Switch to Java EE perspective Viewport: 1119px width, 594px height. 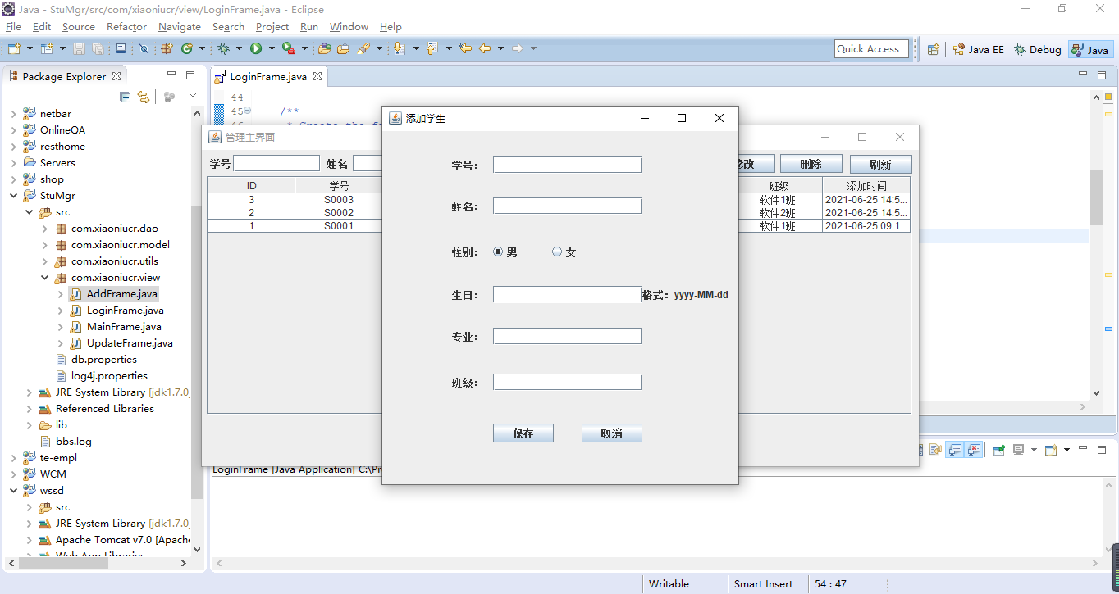(978, 49)
